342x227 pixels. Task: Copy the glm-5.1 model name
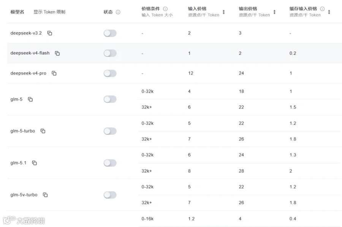[35, 163]
